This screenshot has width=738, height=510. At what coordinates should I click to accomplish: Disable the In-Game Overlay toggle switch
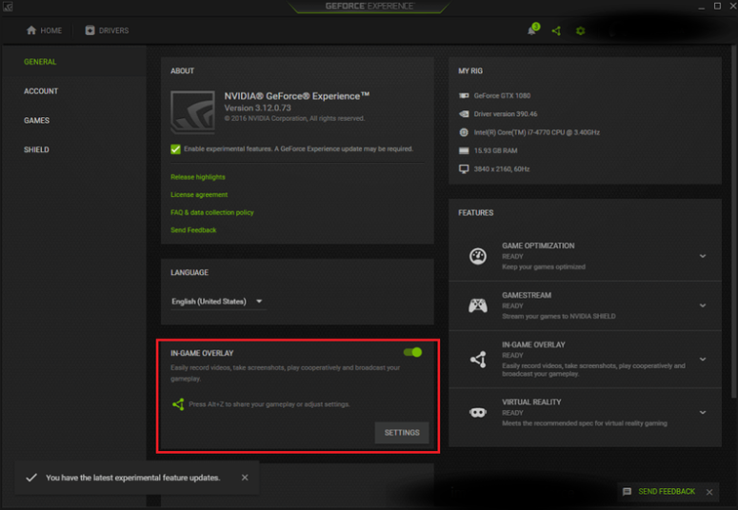tap(412, 352)
